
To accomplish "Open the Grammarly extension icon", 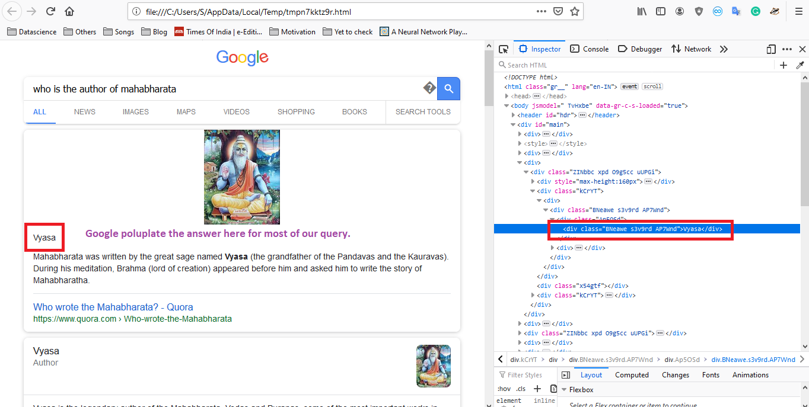I will [x=756, y=11].
